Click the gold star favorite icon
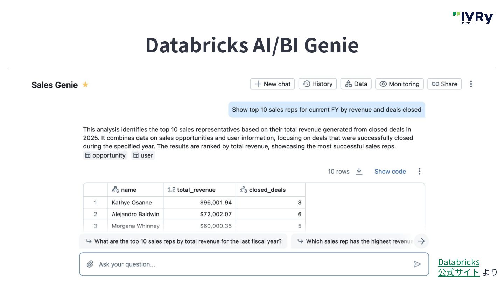504x283 pixels. coord(85,85)
